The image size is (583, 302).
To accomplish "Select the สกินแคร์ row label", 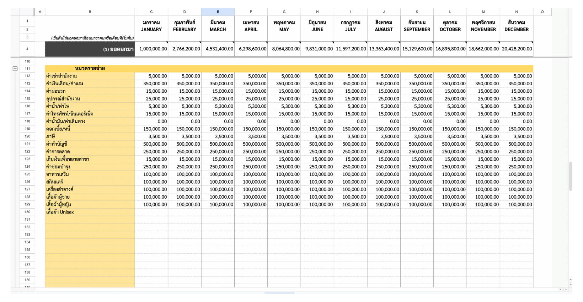I will tap(90, 182).
